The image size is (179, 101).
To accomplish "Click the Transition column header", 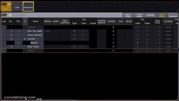I will (x=168, y=21).
